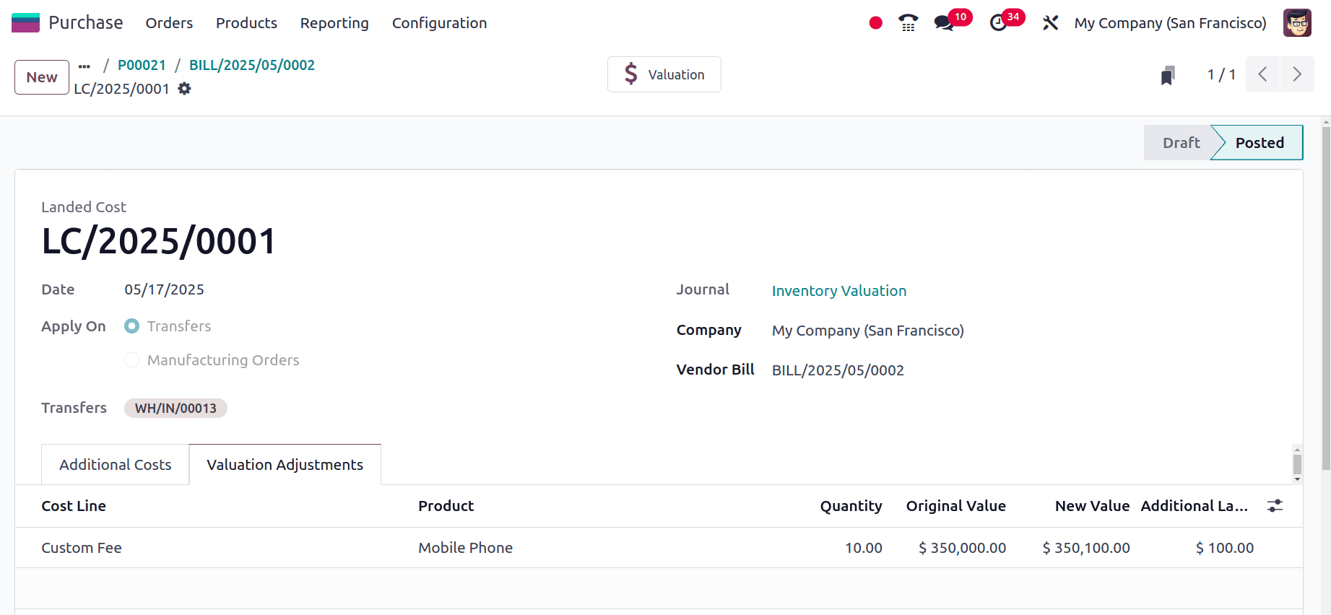Open the Inventory Valuation journal link
Image resolution: width=1331 pixels, height=615 pixels.
coord(839,291)
